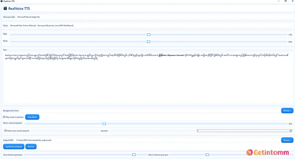Screen dimensions: 295x159
Task: Toggle Fade music at end (export) checkbox
Action: [x=5, y=131]
